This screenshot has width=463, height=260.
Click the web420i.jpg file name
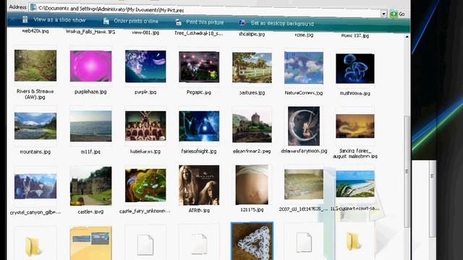click(x=35, y=30)
